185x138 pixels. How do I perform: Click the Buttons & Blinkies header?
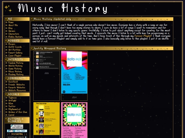pos(17,120)
